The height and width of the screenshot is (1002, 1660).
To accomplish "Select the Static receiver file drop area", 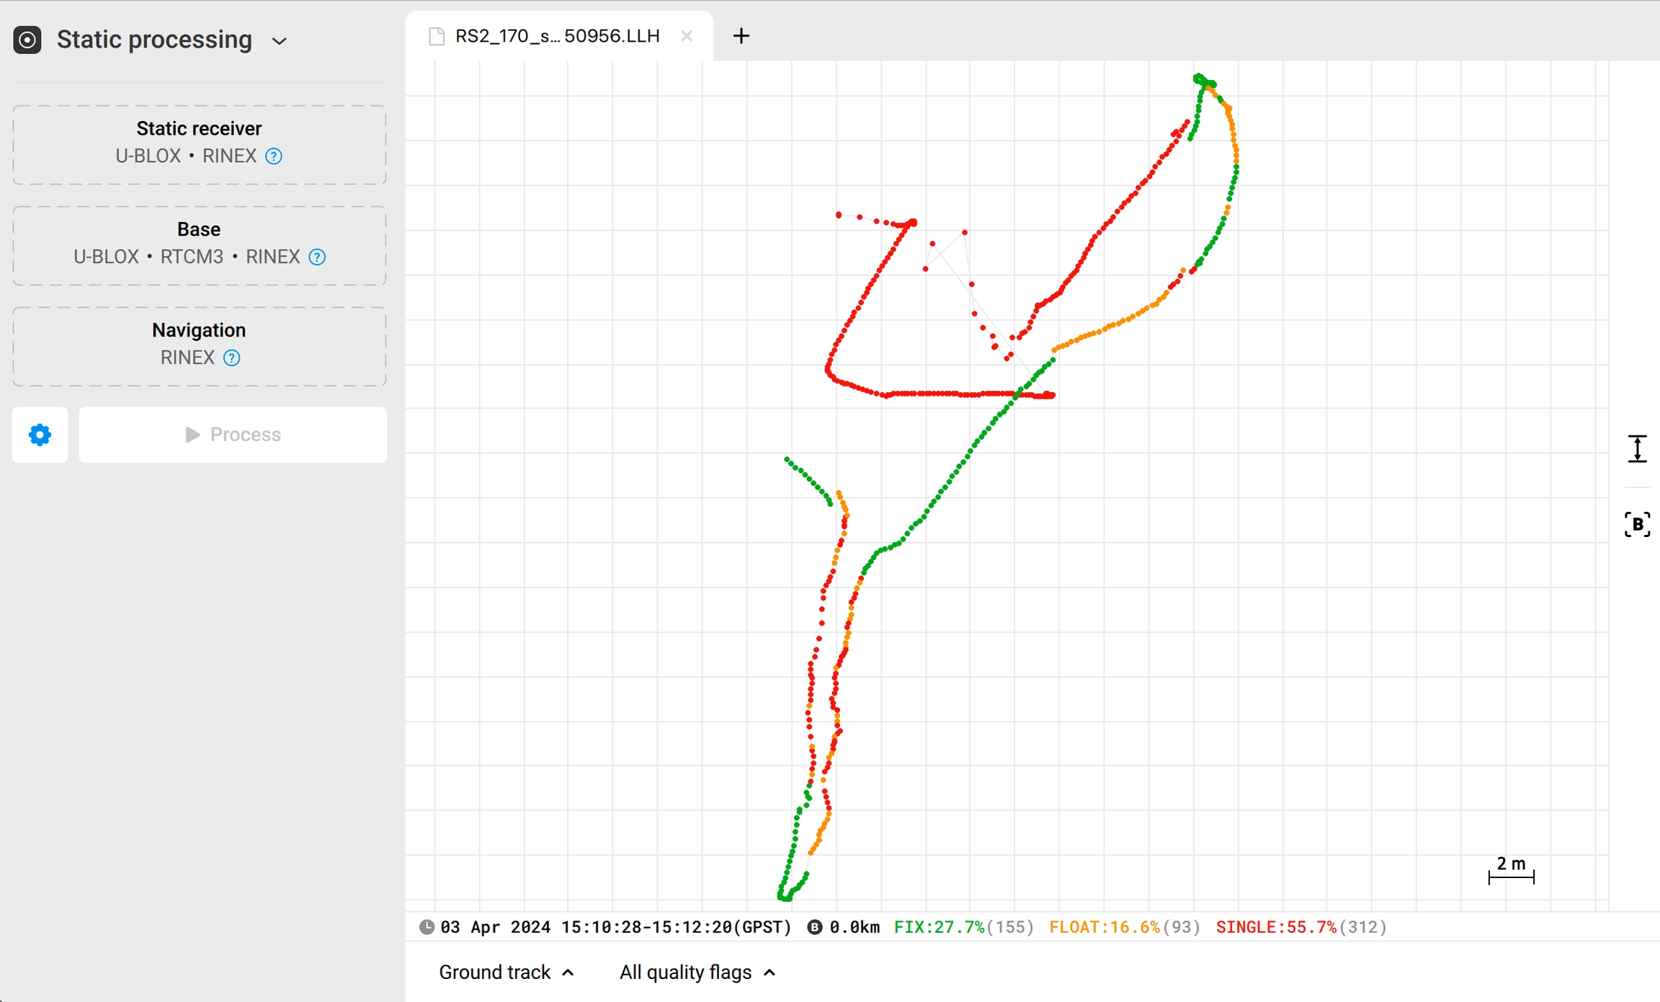I will [x=199, y=144].
